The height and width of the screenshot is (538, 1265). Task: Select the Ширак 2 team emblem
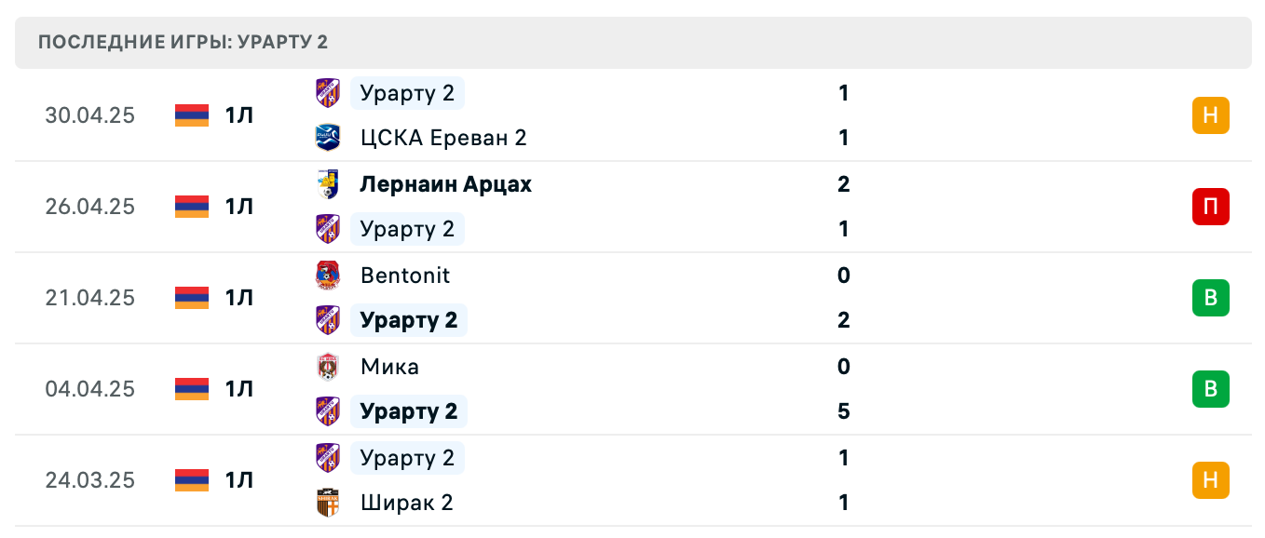327,503
